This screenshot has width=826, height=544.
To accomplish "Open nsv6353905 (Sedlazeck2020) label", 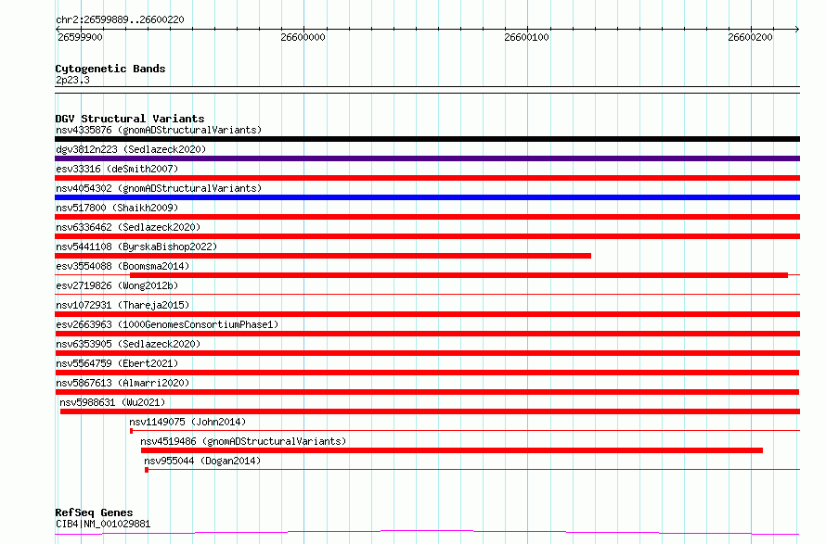I will 128,344.
